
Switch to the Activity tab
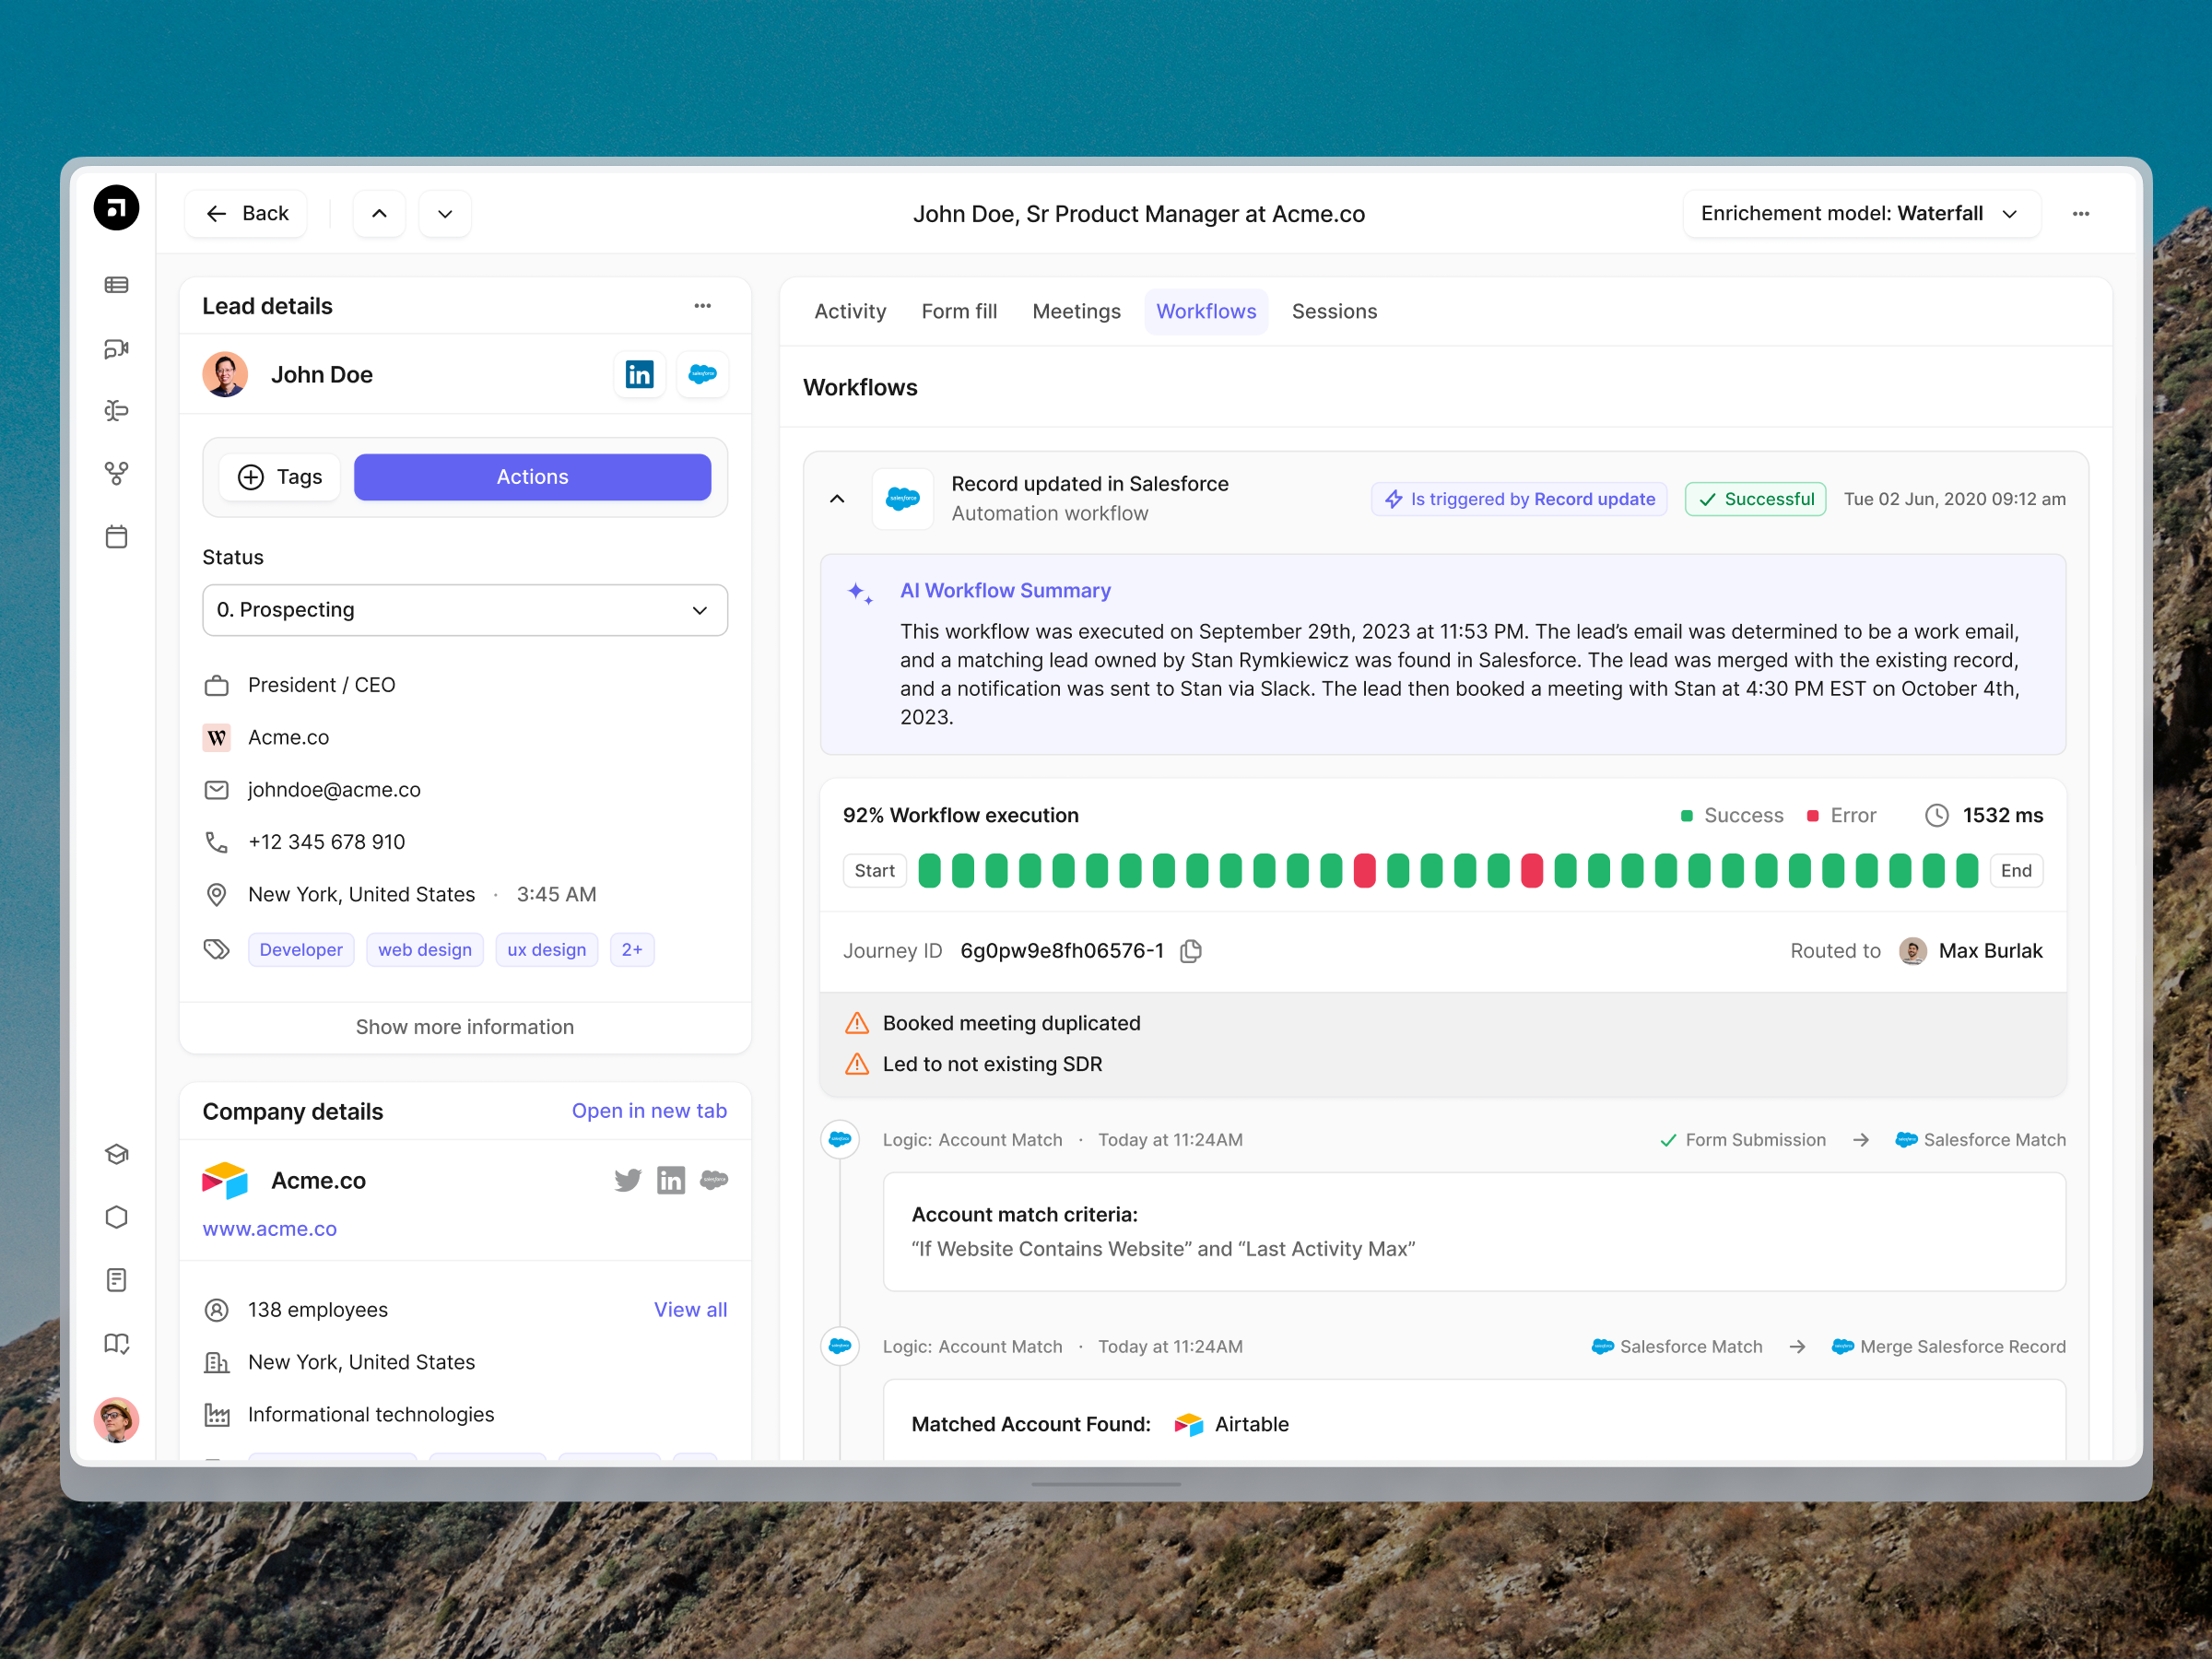(850, 311)
